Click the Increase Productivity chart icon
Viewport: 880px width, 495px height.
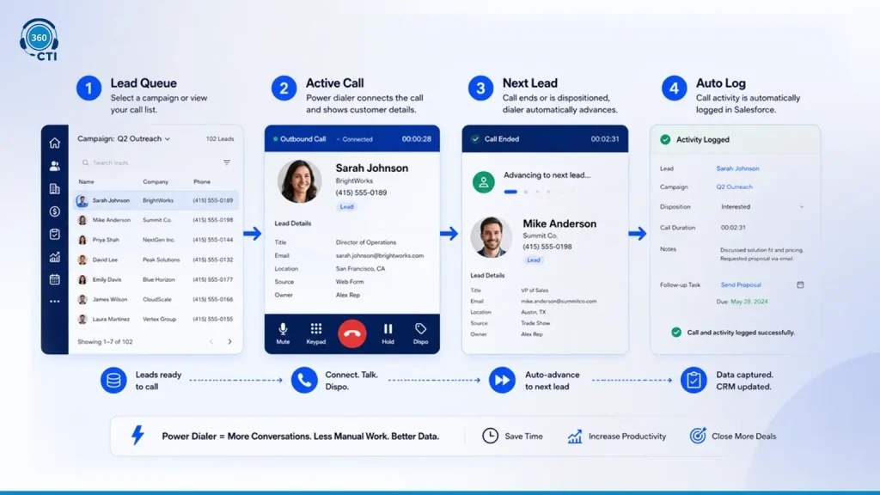coord(575,436)
